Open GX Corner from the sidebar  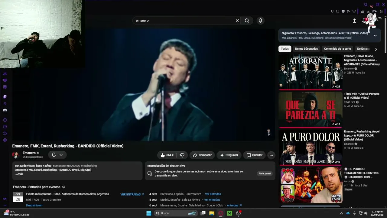pyautogui.click(x=5, y=199)
